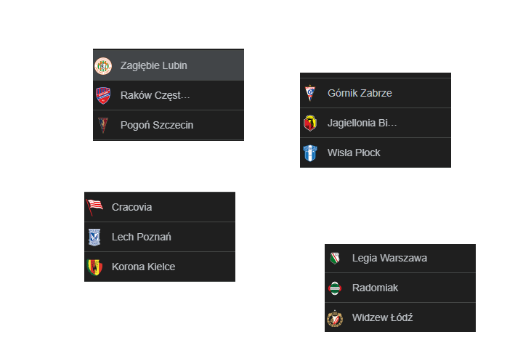Click the Widzew Łódź badge icon
Screen dimensions: 515x361
[x=335, y=317]
